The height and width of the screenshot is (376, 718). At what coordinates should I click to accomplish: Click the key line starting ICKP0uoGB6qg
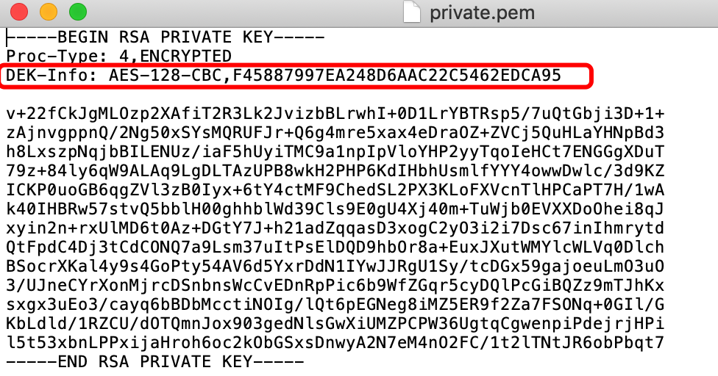tap(335, 190)
